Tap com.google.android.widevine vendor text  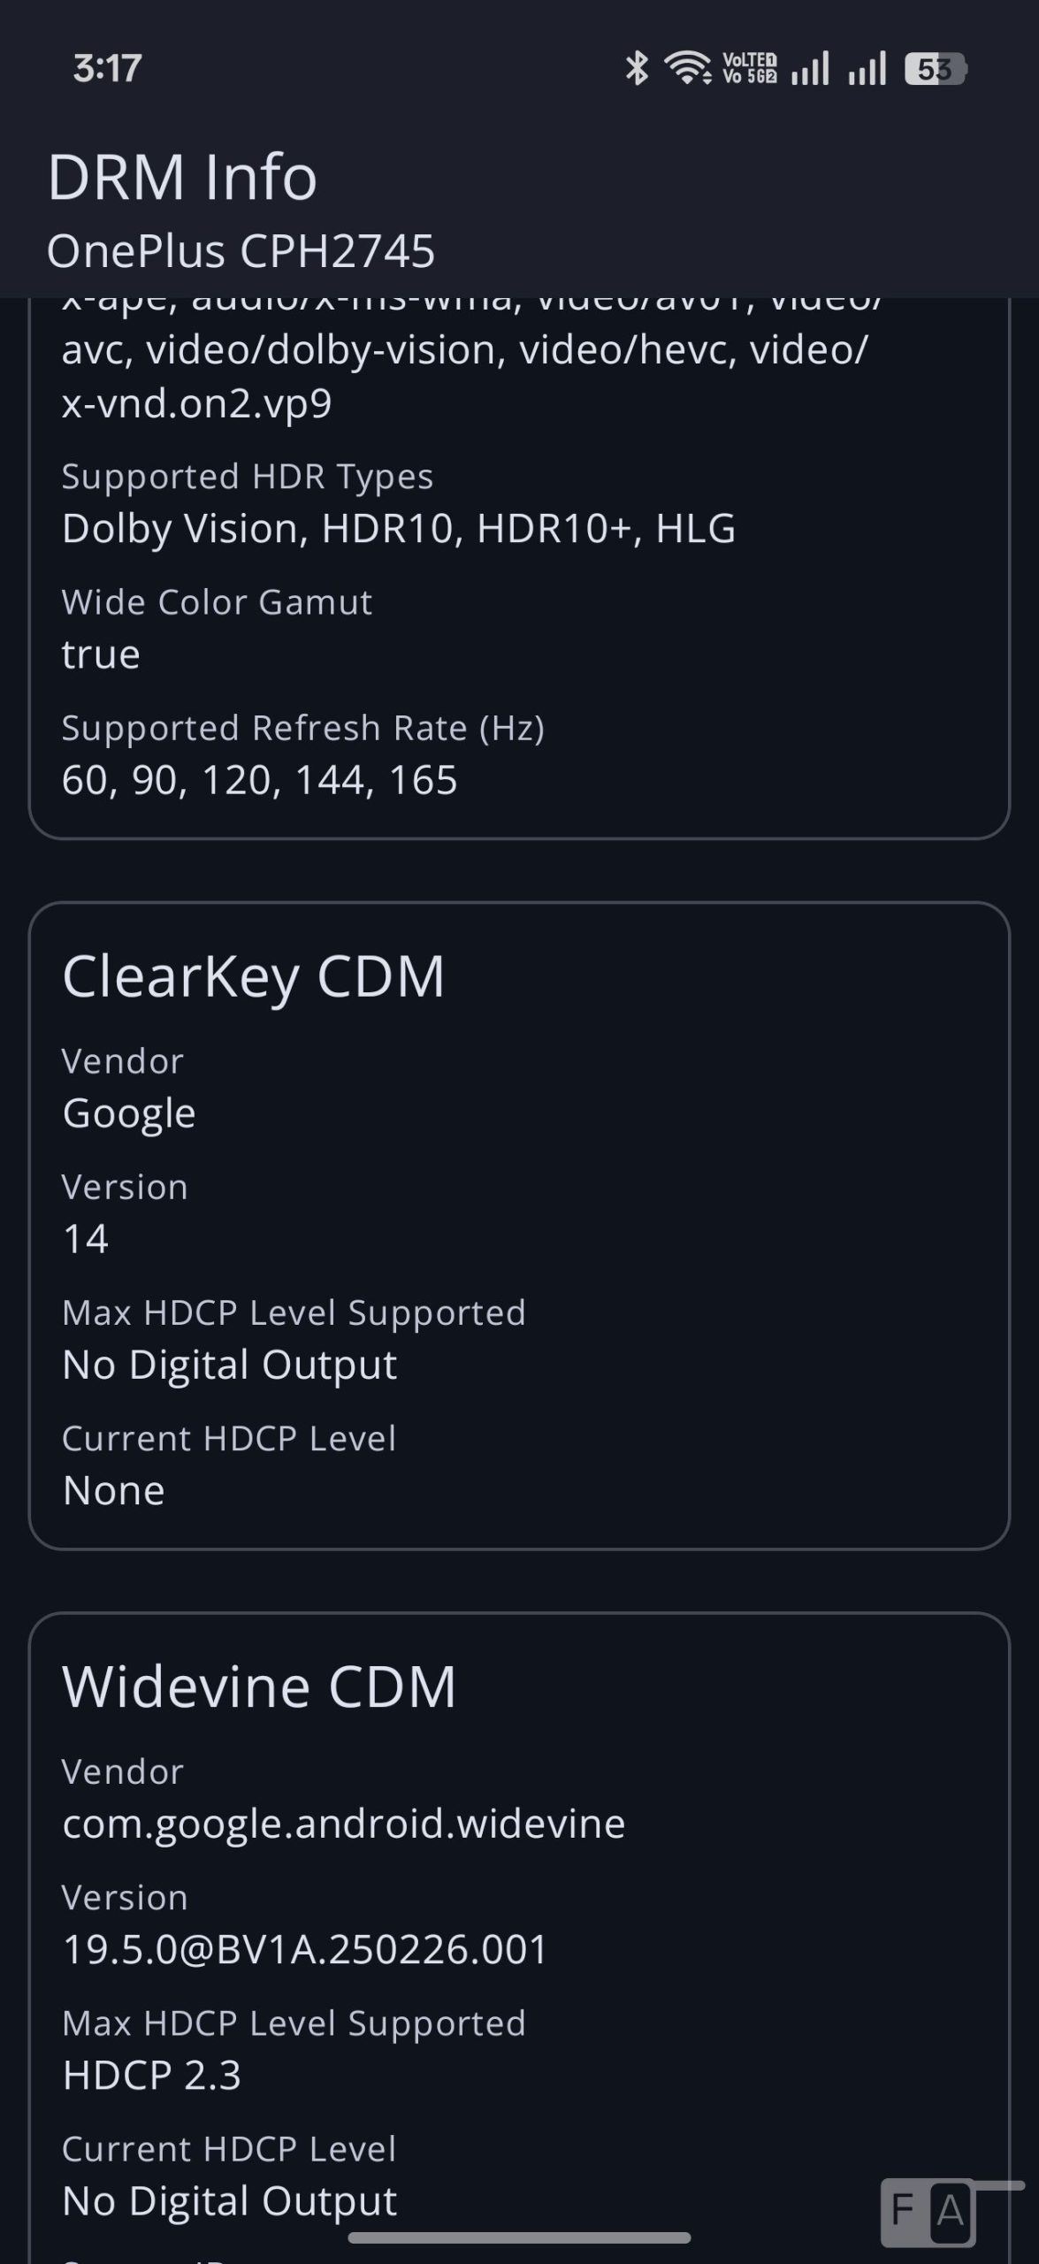pos(343,1824)
